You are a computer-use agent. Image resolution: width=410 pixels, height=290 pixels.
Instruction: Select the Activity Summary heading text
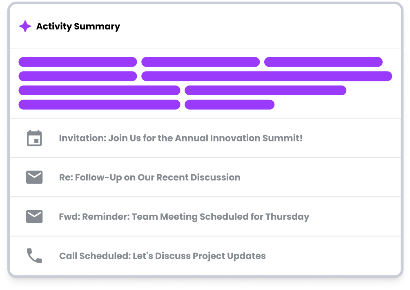tap(78, 27)
